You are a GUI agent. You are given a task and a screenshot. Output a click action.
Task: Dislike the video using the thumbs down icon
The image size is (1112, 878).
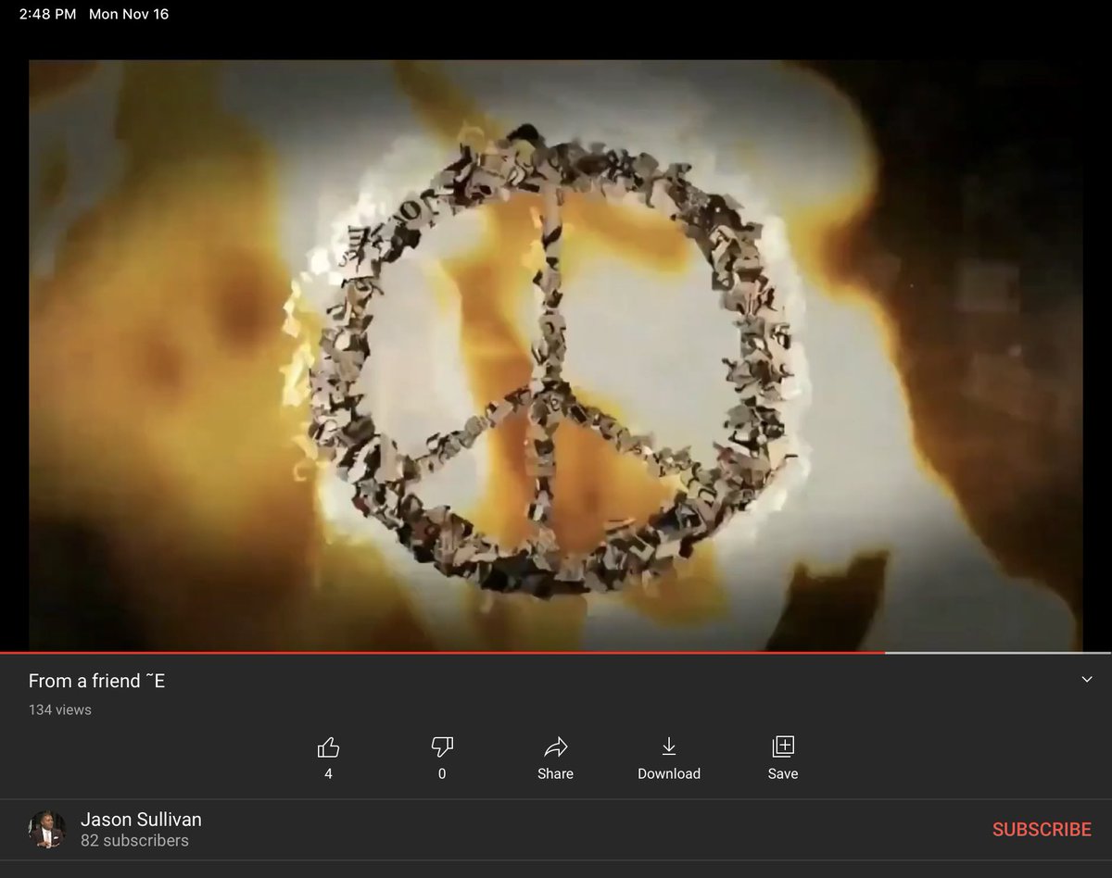click(x=442, y=746)
